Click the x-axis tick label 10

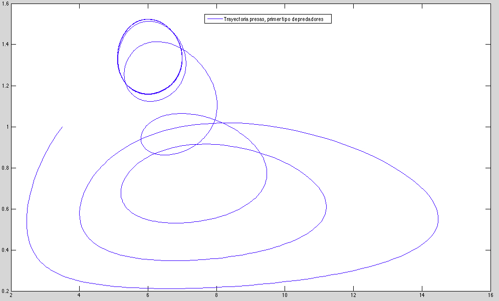coord(285,295)
